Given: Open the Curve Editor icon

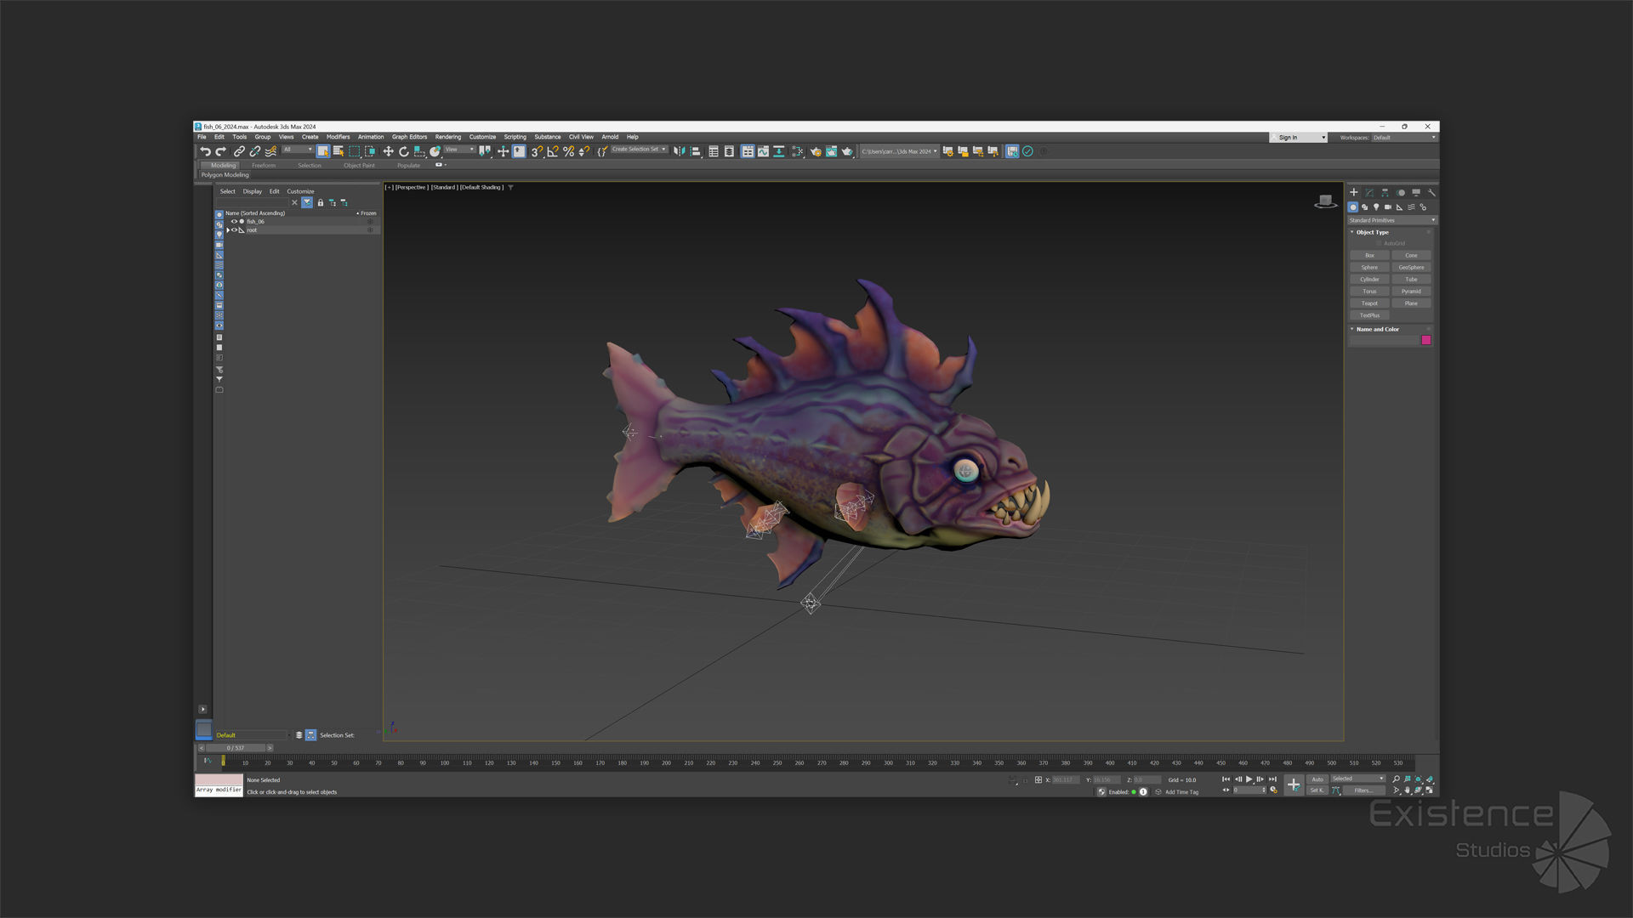Looking at the screenshot, I should point(763,151).
